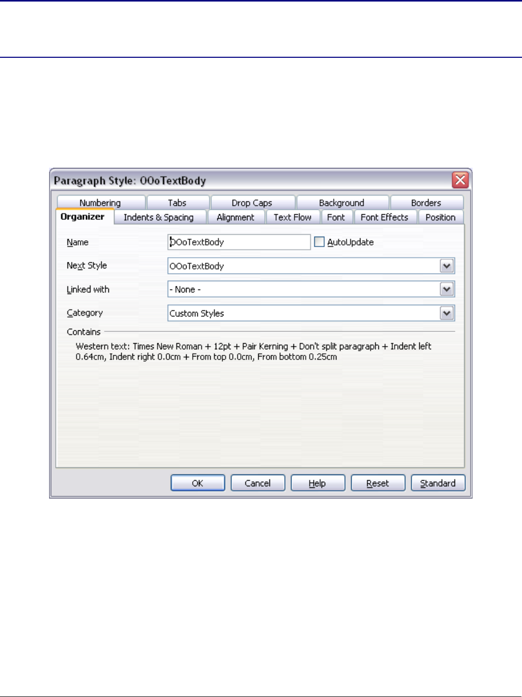Click the 'Contains' section label
This screenshot has height=697, width=522.
coord(84,332)
